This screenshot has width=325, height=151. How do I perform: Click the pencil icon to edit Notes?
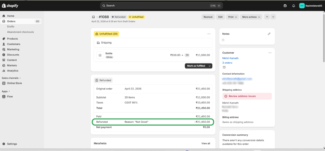pos(269,34)
